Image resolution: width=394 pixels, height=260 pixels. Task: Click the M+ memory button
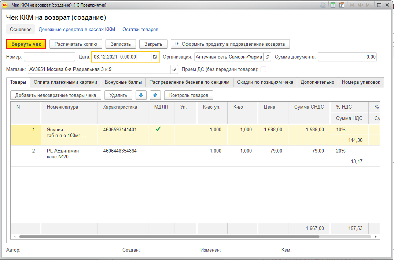pyautogui.click(x=360, y=5)
